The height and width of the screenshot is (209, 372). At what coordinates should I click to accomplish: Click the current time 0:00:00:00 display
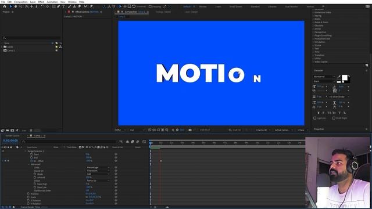click(10, 140)
